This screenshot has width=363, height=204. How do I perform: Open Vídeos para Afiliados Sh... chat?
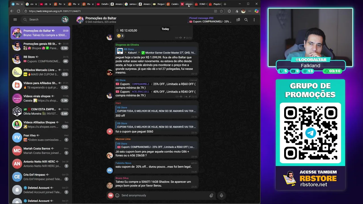[x=40, y=85]
